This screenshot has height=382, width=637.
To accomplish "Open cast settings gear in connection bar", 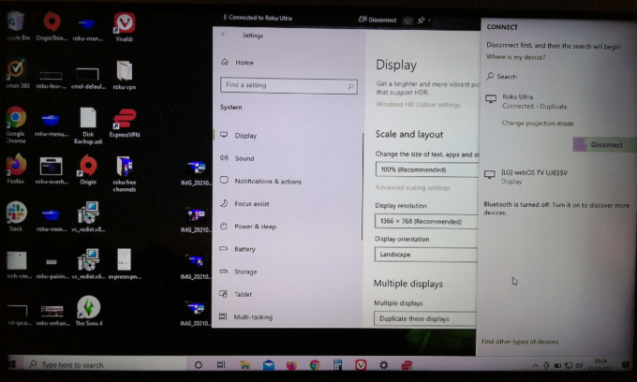I will click(407, 20).
